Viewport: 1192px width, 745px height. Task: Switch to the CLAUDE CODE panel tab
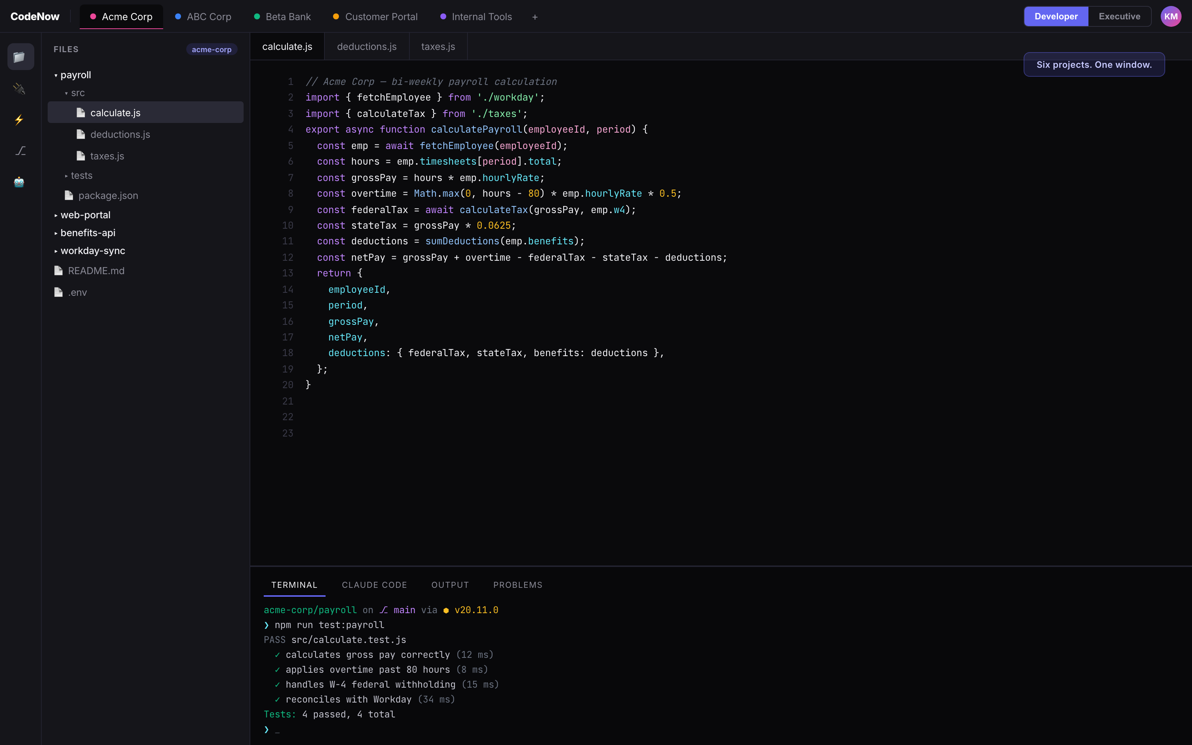pyautogui.click(x=374, y=585)
